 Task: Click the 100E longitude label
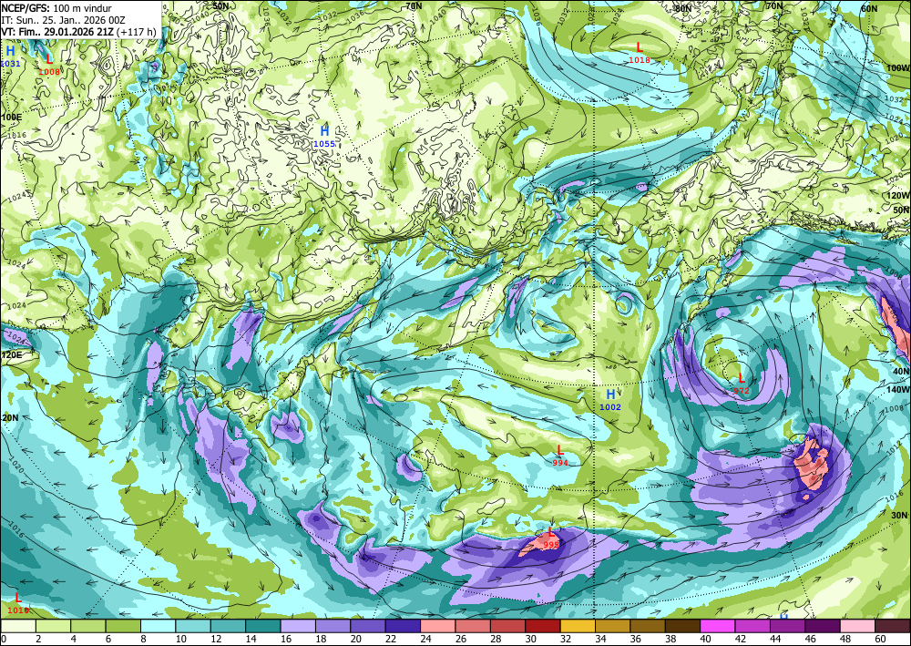tap(11, 118)
